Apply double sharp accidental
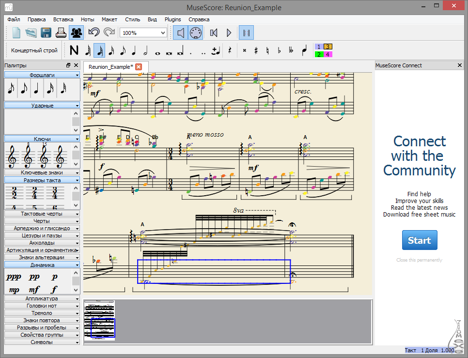Screen dimensions: 468x358 (x=245, y=50)
